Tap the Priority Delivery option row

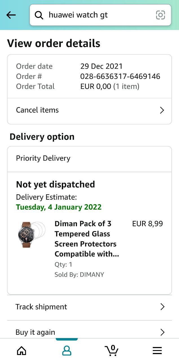coord(89,158)
